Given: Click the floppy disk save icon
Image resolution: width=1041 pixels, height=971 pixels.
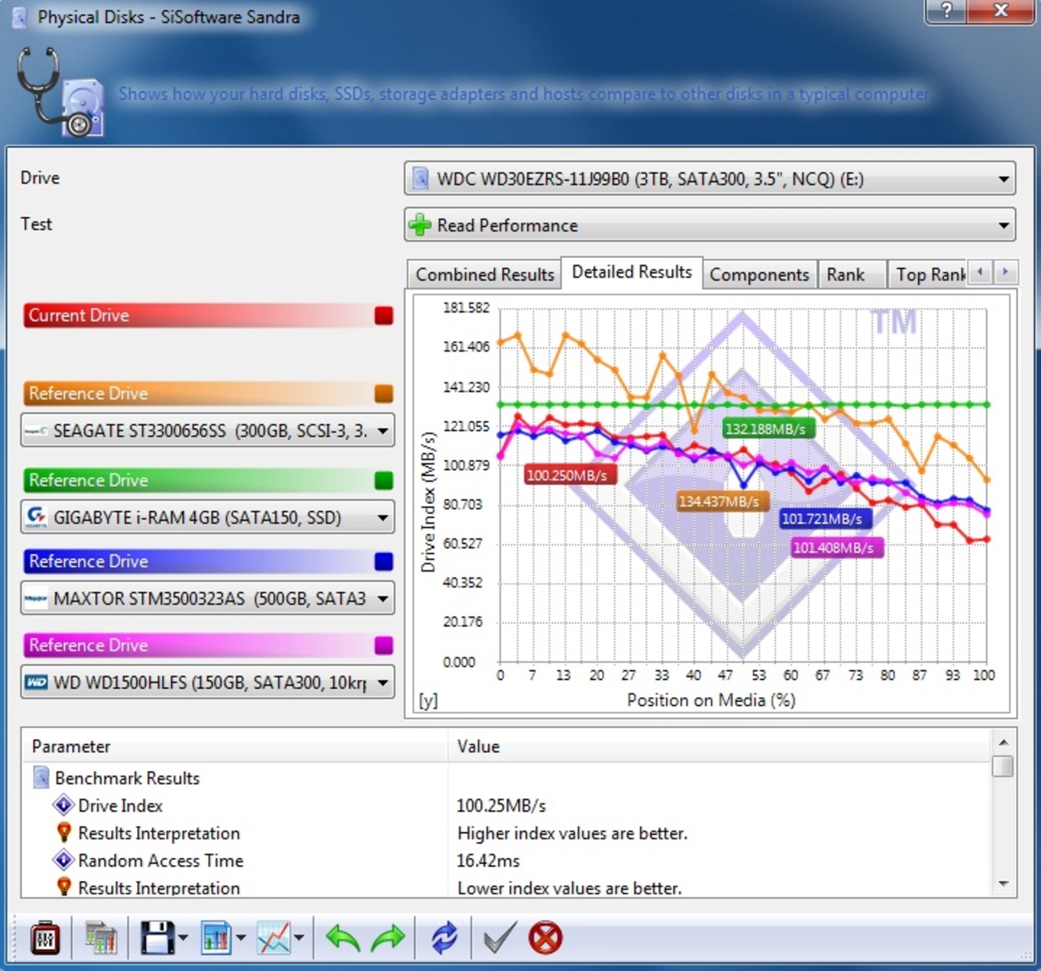Looking at the screenshot, I should [x=157, y=938].
